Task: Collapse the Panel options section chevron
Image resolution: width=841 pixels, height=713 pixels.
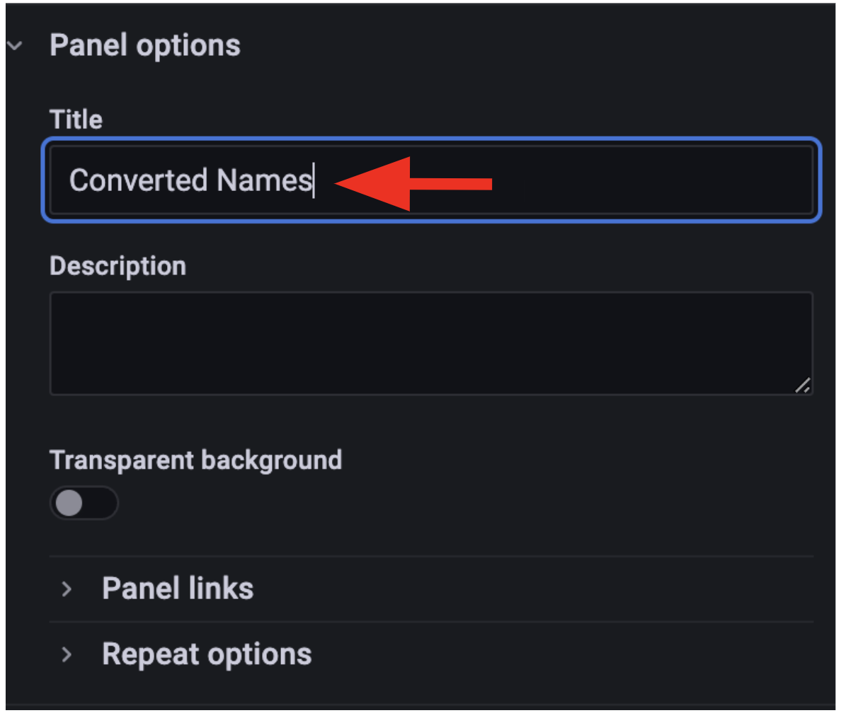Action: [x=15, y=46]
